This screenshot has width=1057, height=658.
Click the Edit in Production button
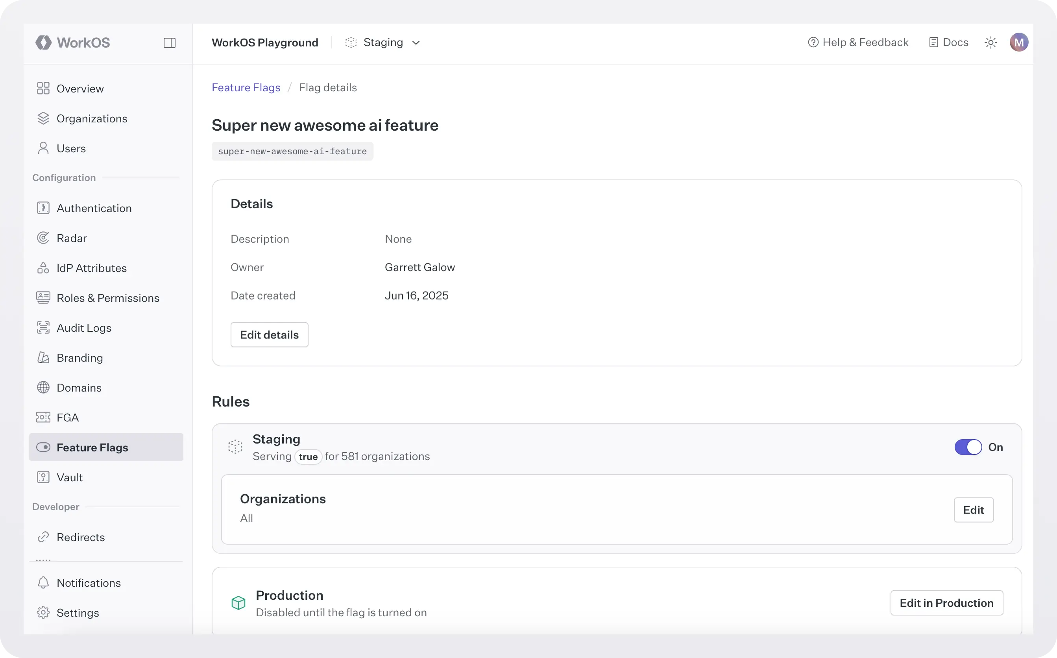tap(946, 603)
